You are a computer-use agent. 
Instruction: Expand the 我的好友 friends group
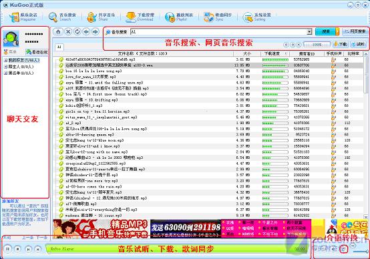pyautogui.click(x=5, y=60)
